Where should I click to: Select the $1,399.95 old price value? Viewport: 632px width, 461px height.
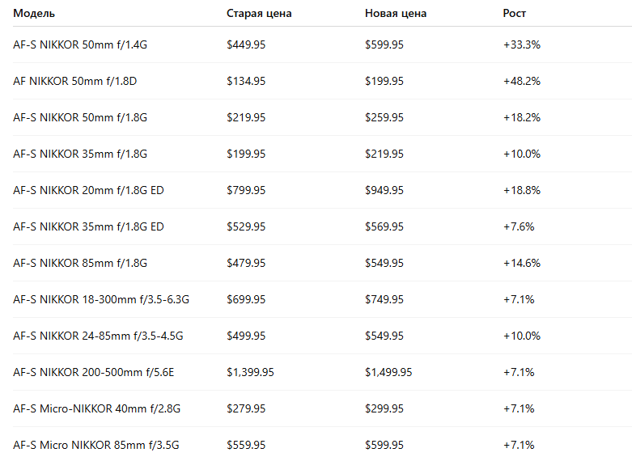(x=250, y=372)
